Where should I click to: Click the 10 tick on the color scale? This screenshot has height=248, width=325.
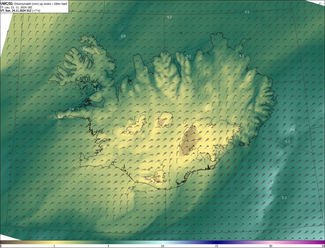click(x=162, y=246)
